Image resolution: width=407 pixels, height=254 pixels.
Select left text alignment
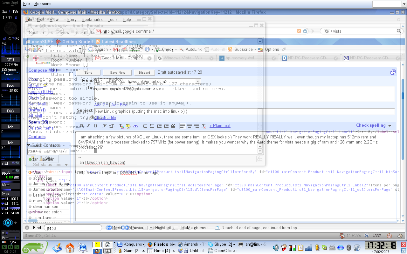tap(183, 126)
